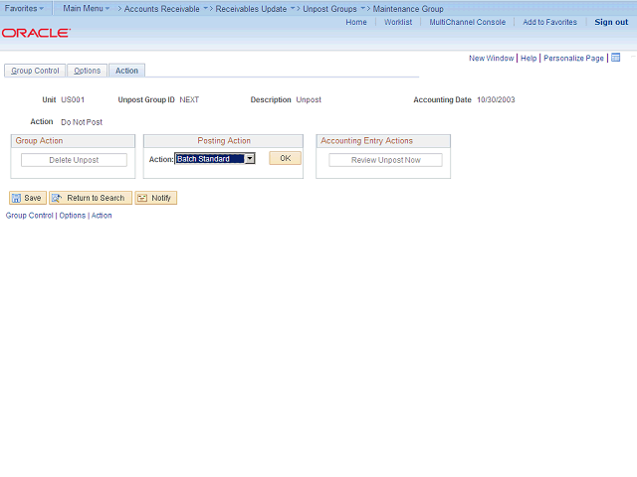This screenshot has width=637, height=477.
Task: Switch to the Group Control tab
Action: click(35, 71)
